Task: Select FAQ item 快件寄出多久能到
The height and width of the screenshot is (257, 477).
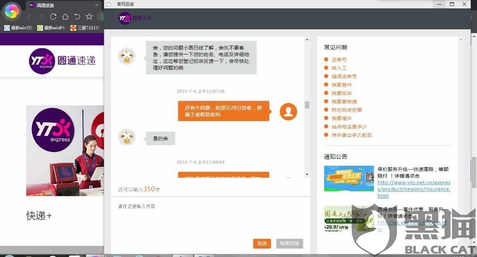Action: coord(351,135)
